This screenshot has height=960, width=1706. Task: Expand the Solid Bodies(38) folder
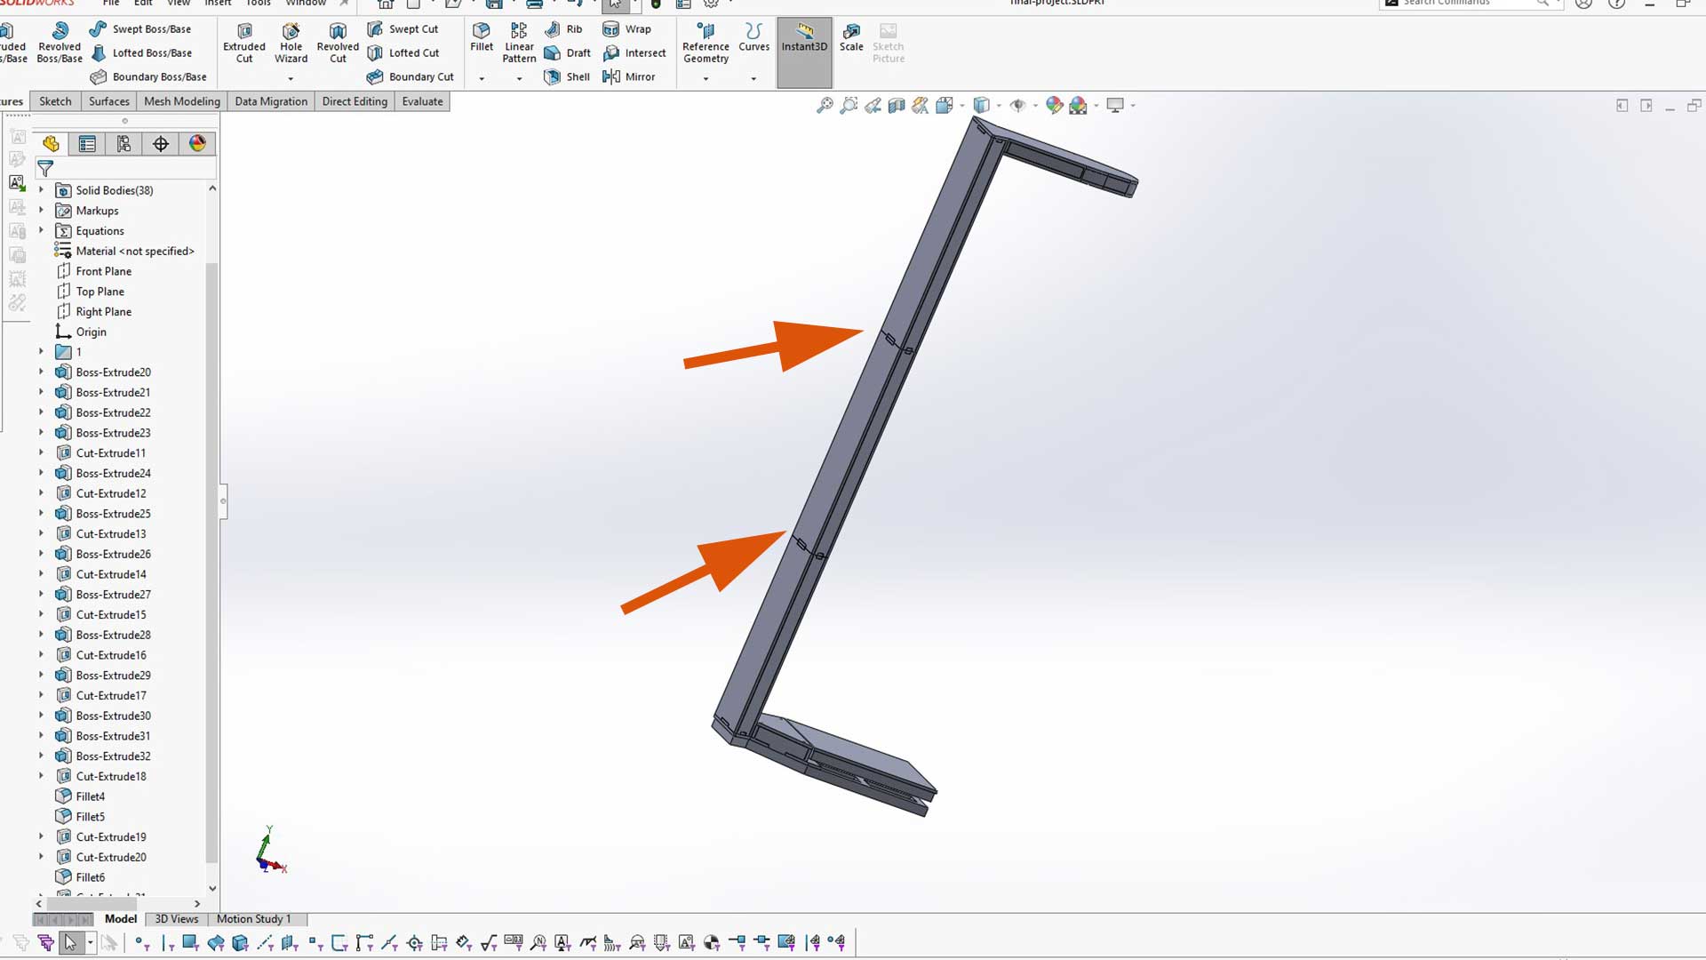point(41,190)
